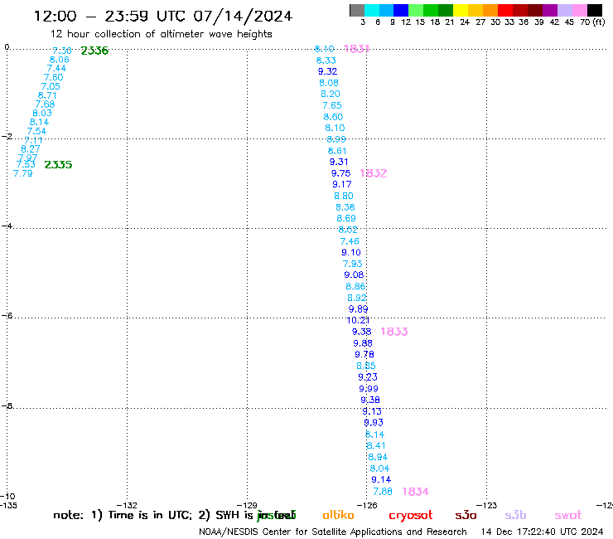
Task: Click the wave height value '7.93'
Action: (352, 265)
